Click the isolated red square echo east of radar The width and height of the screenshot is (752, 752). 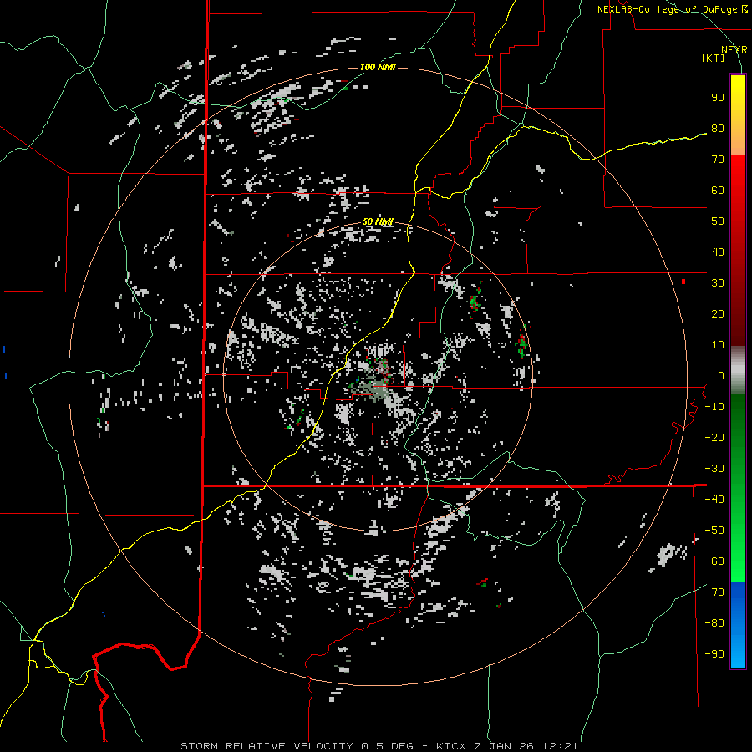click(x=683, y=282)
